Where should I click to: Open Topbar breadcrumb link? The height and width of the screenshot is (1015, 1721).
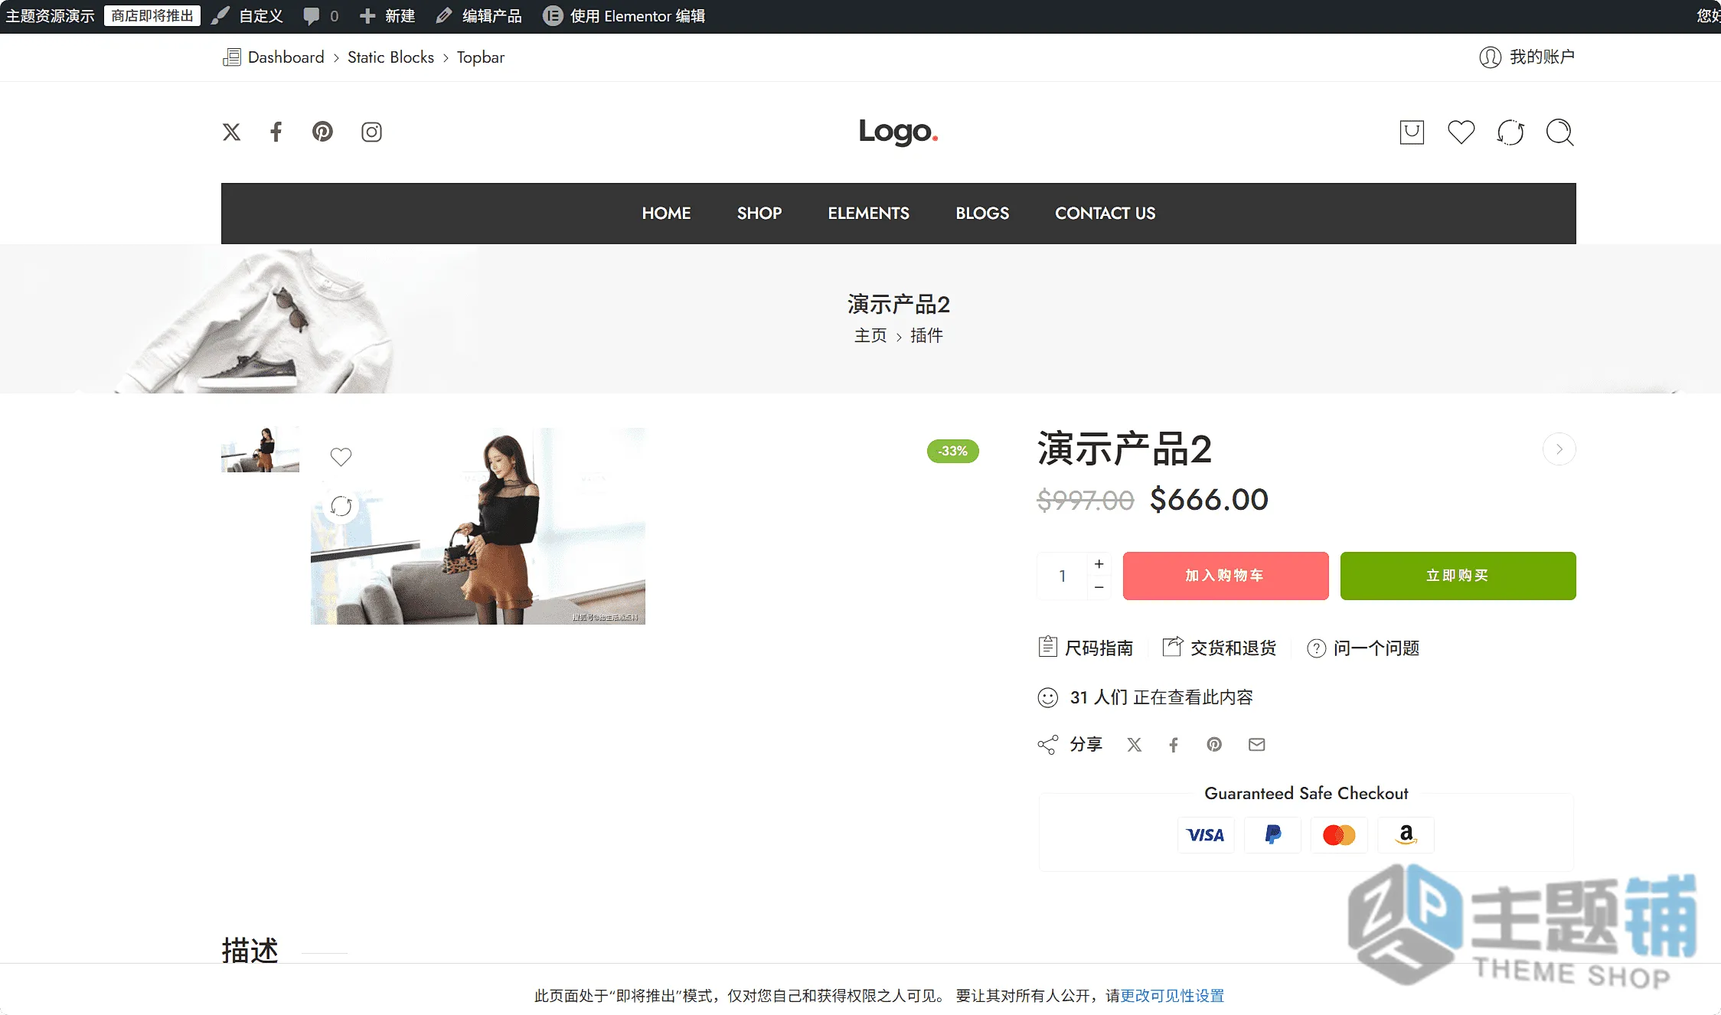pos(480,57)
